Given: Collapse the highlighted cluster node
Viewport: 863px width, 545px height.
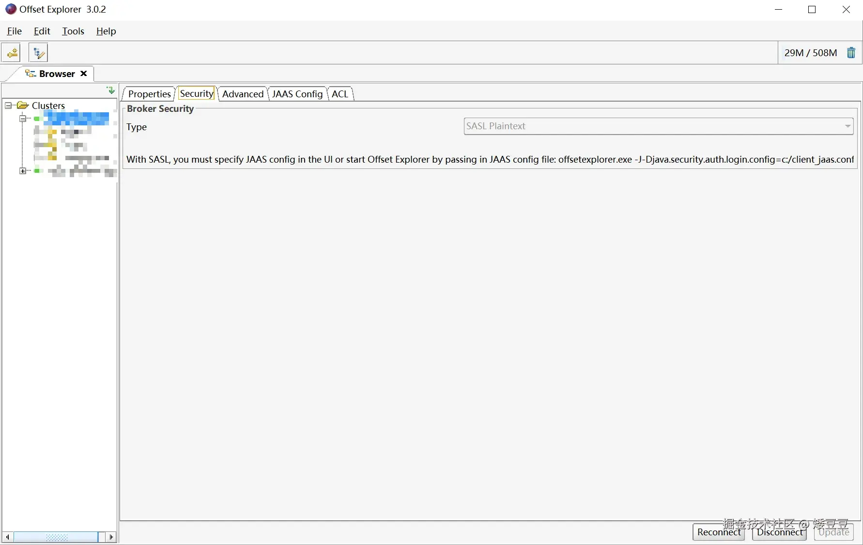Looking at the screenshot, I should [x=22, y=118].
